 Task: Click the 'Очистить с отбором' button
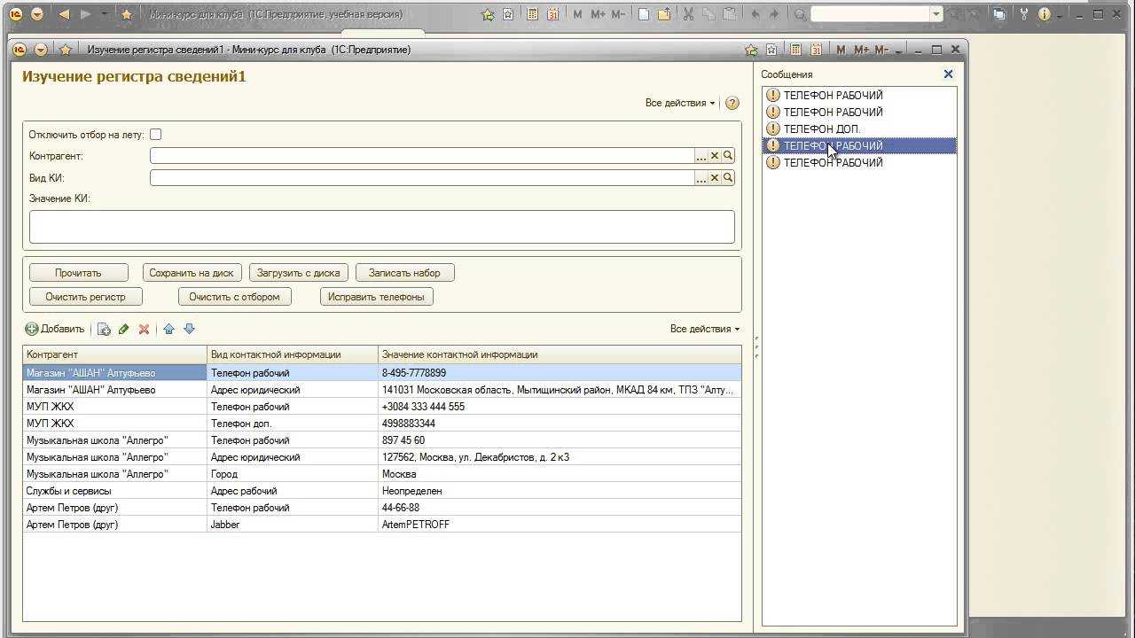[234, 297]
